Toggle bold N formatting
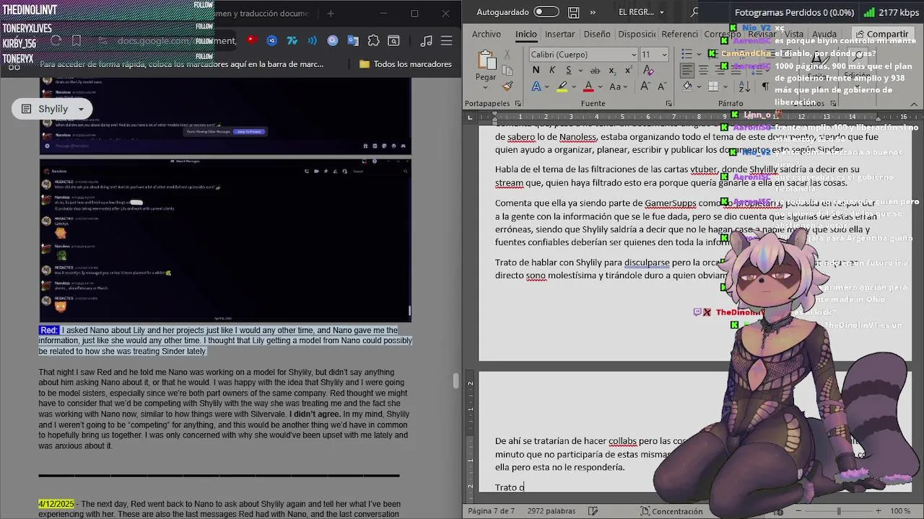The width and height of the screenshot is (924, 519). click(x=536, y=70)
